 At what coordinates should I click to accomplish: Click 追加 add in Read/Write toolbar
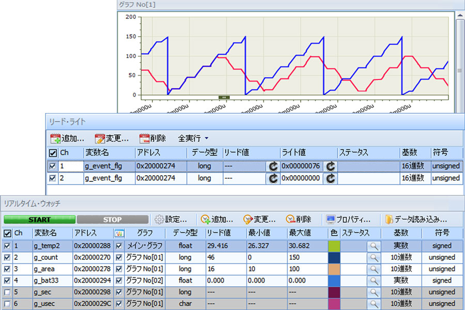click(x=67, y=138)
